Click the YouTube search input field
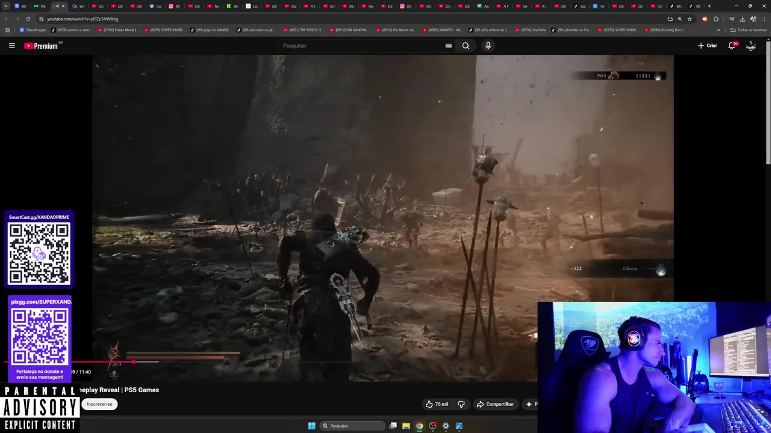Screen dimensions: 771x433 click(x=361, y=46)
